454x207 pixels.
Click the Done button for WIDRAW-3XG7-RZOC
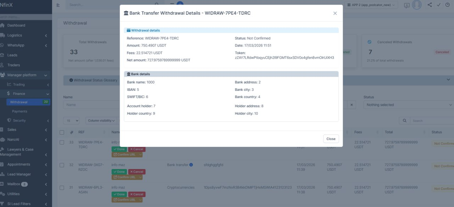pos(119,171)
